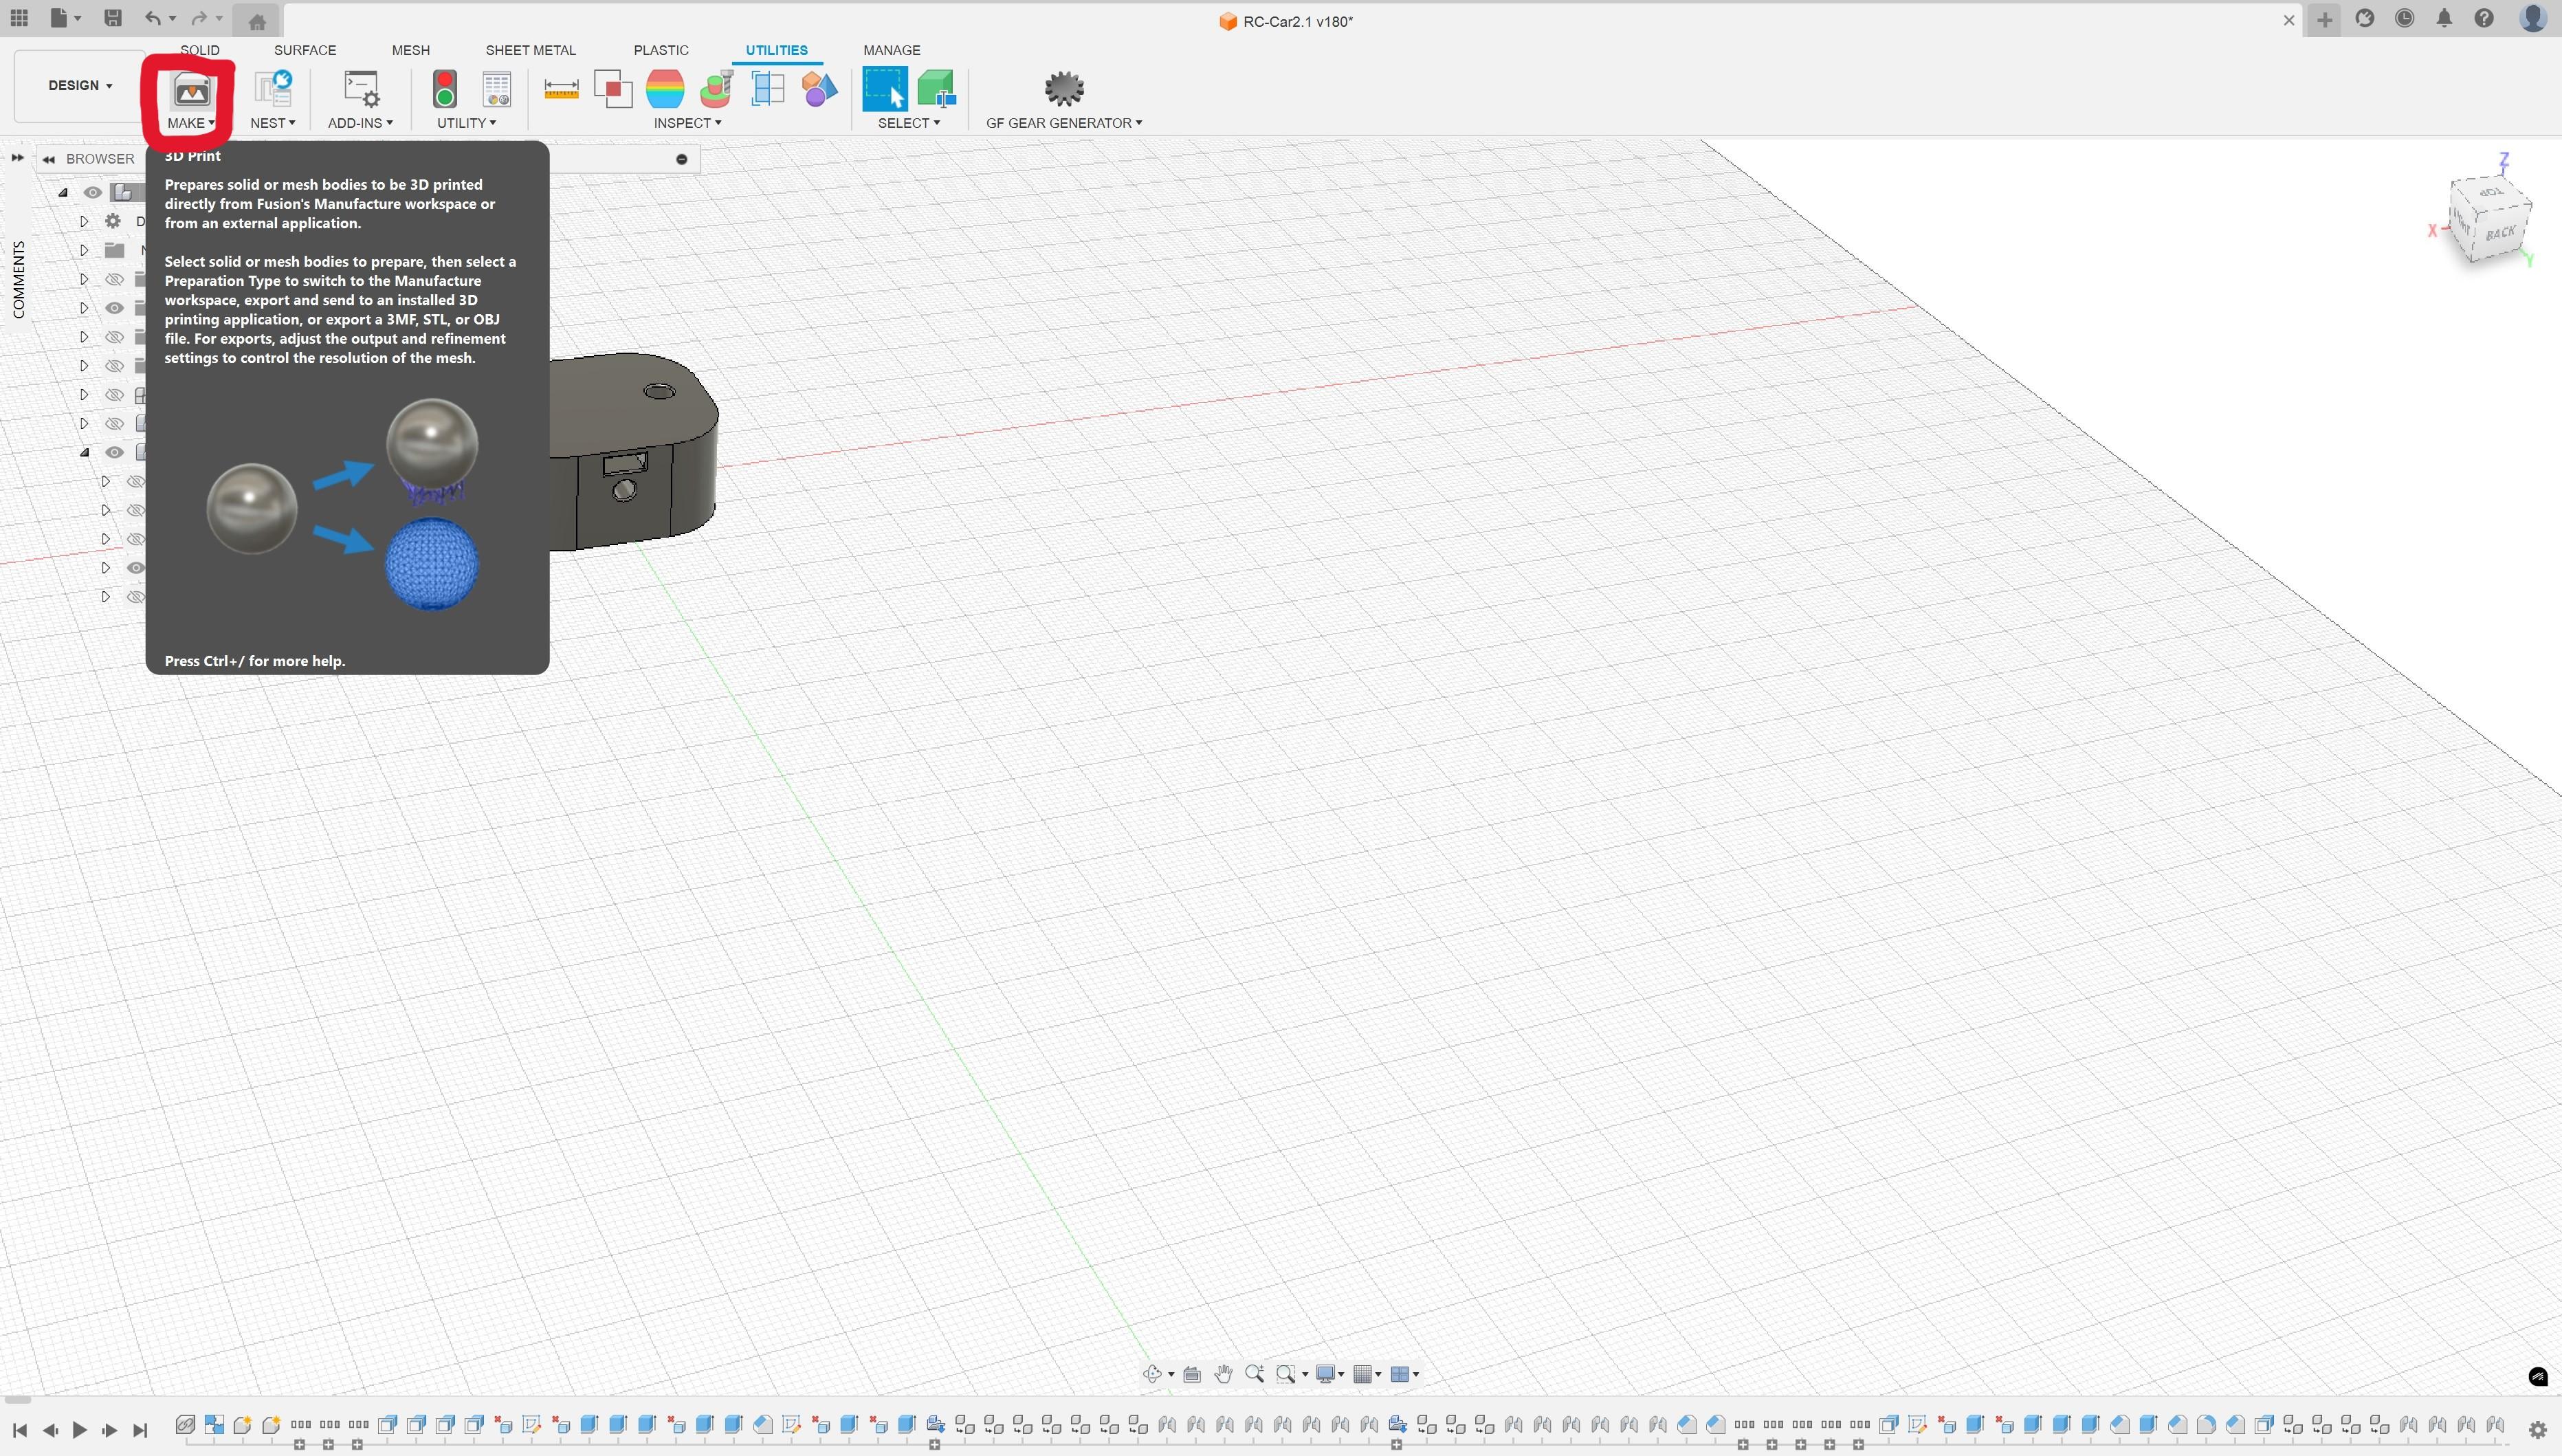Open the UTILITY dropdown menu

pyautogui.click(x=466, y=123)
